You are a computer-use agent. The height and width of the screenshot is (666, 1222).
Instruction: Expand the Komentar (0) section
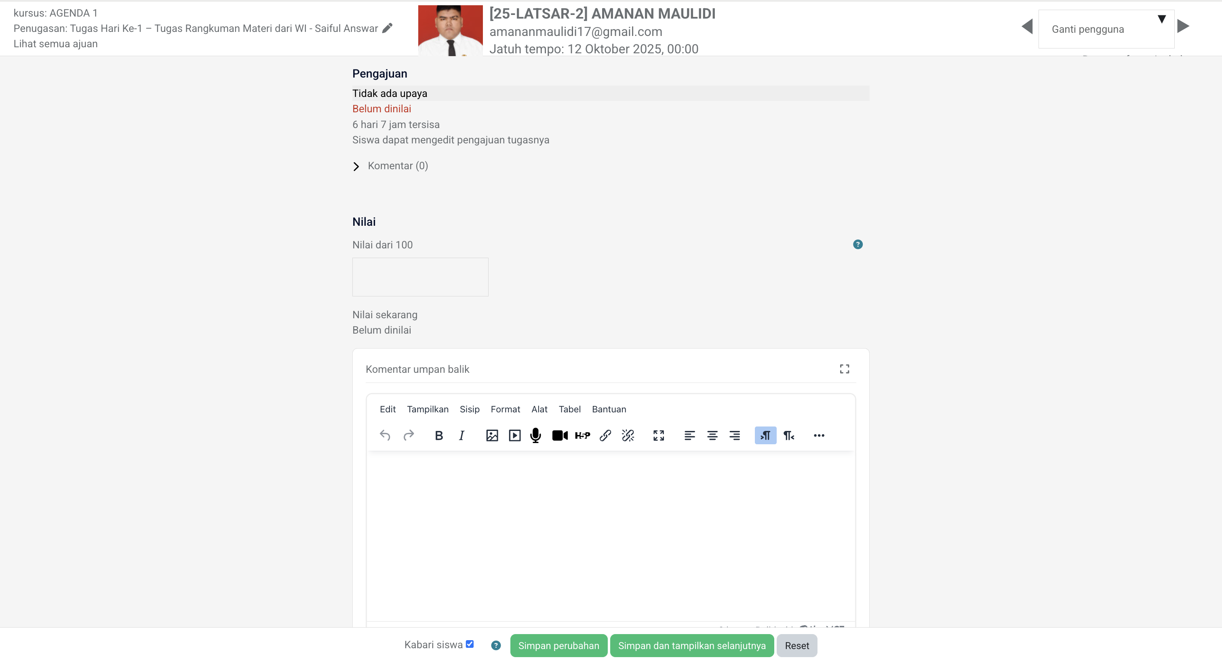pyautogui.click(x=356, y=166)
